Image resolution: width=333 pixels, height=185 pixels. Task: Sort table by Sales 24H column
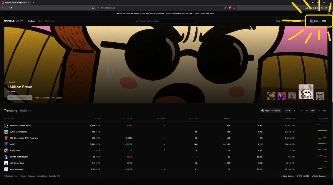[x=193, y=119]
